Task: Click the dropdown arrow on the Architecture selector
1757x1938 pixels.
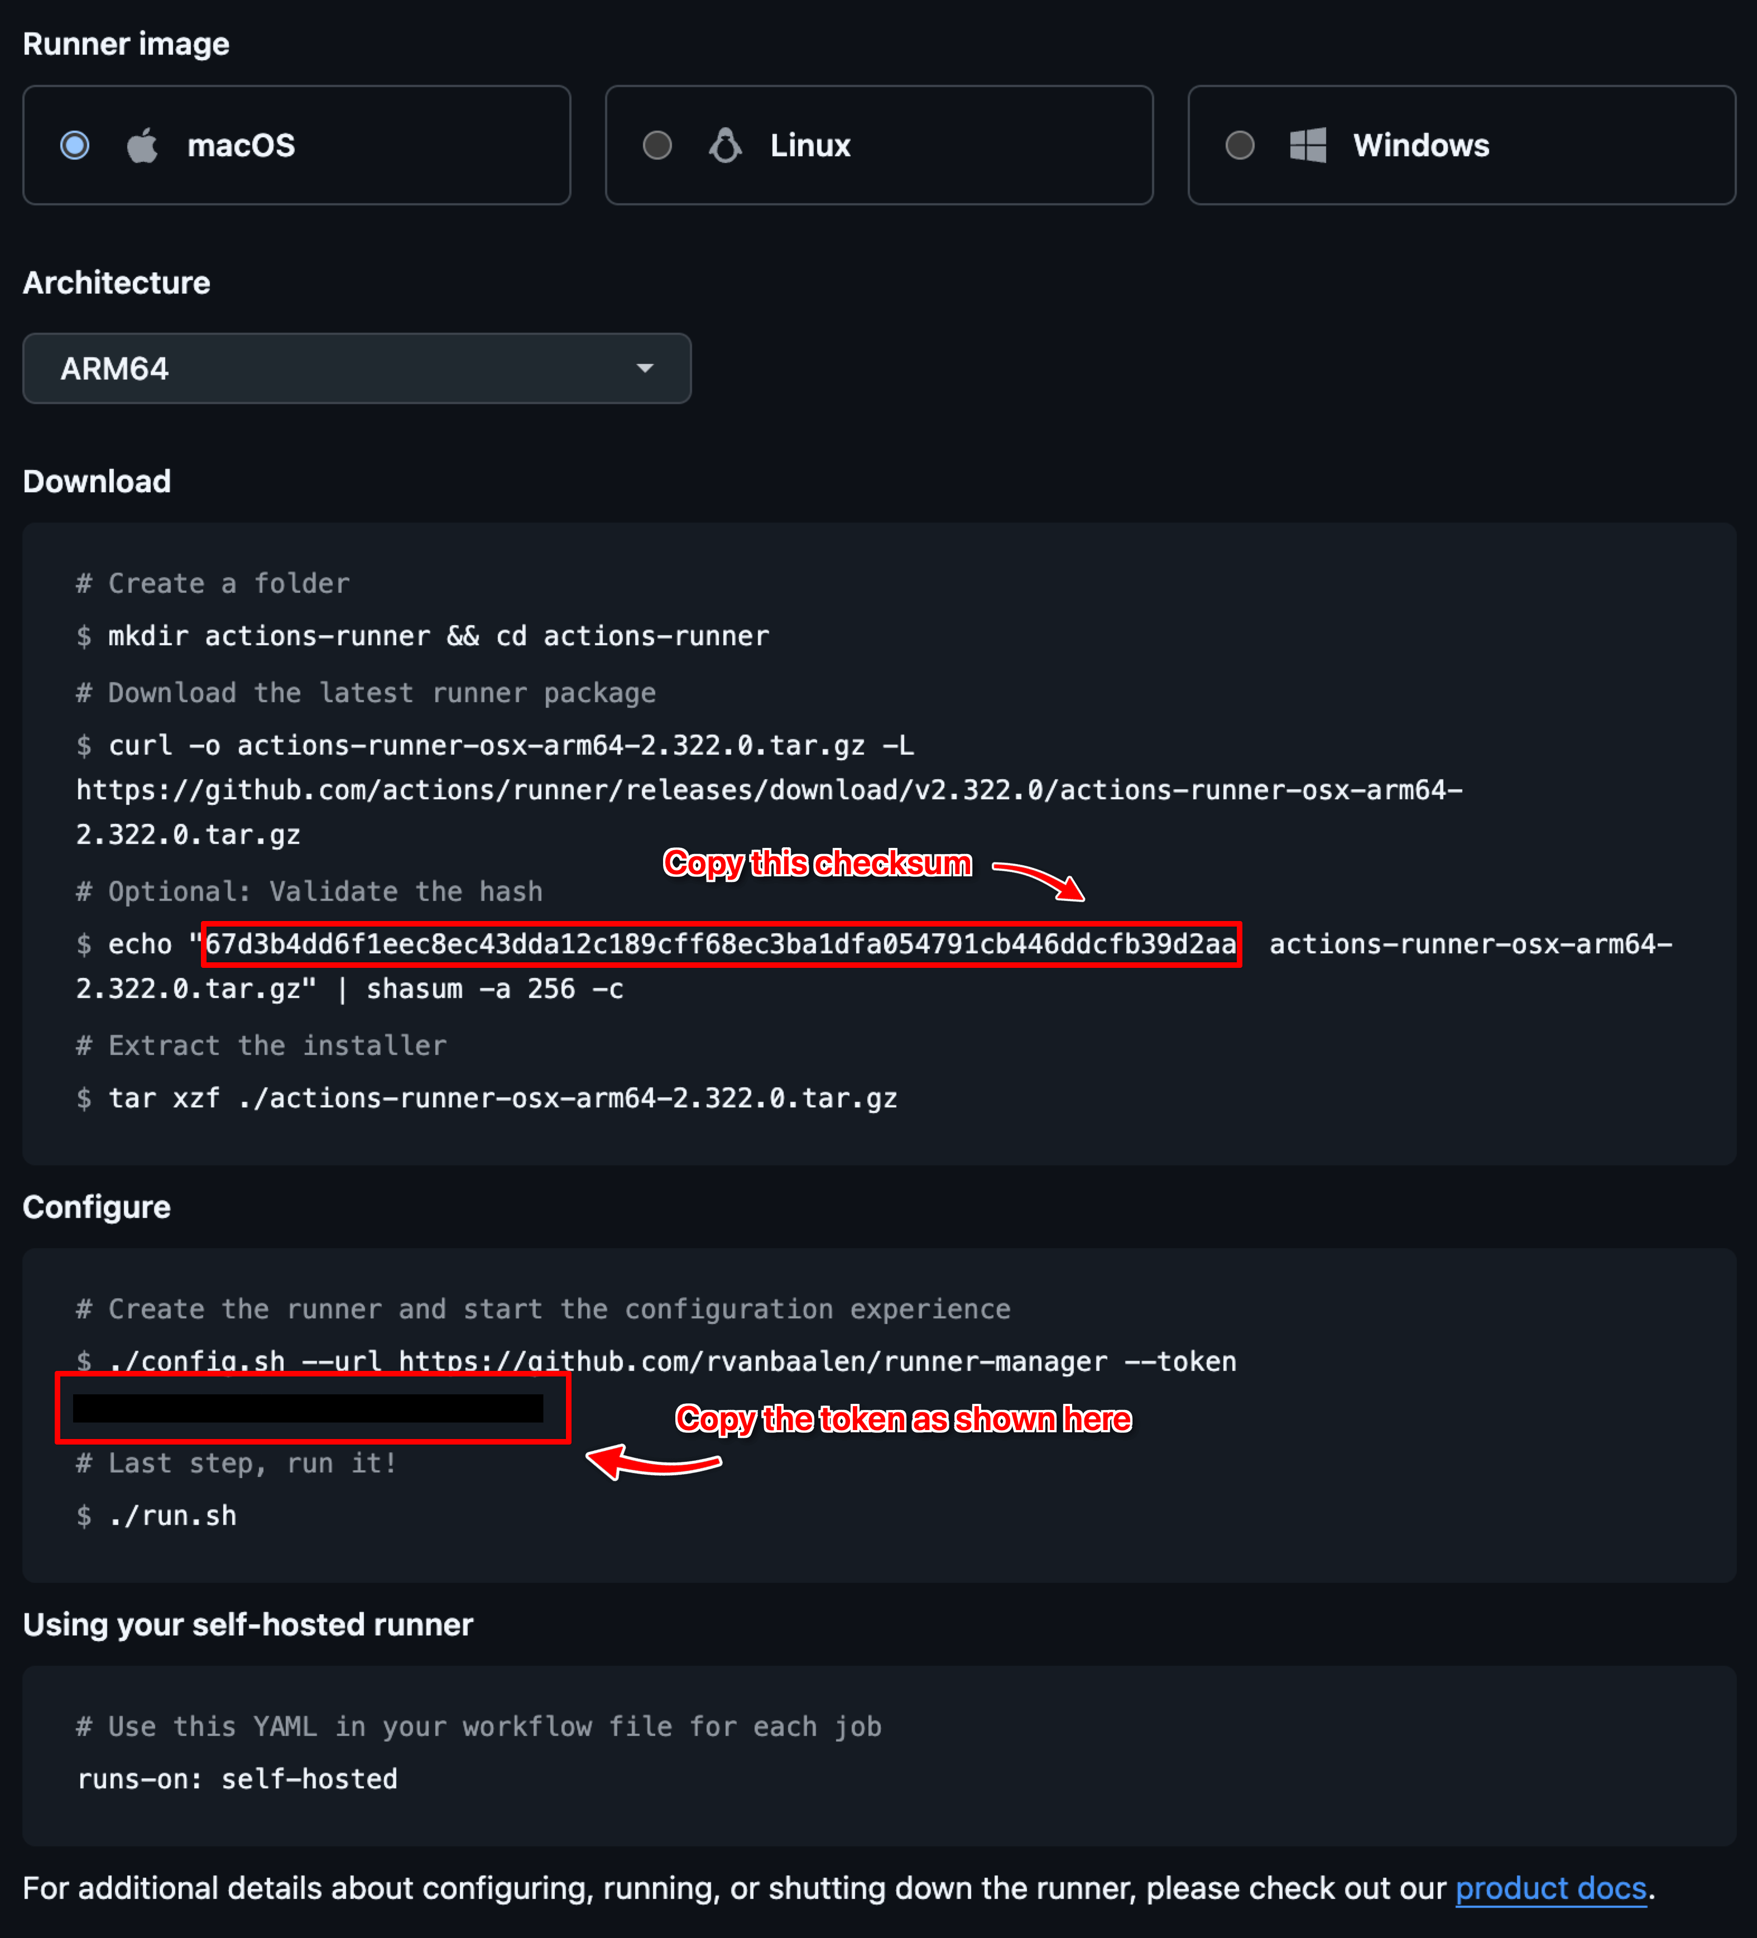Action: tap(646, 368)
